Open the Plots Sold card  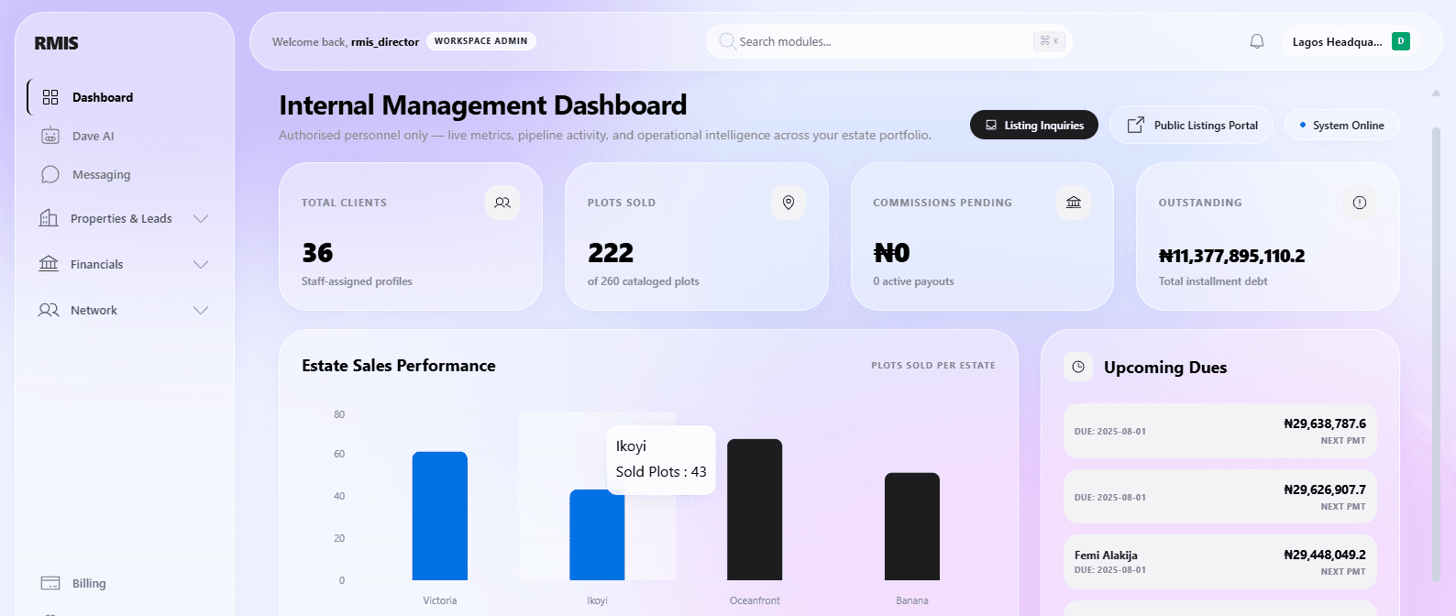pyautogui.click(x=697, y=236)
